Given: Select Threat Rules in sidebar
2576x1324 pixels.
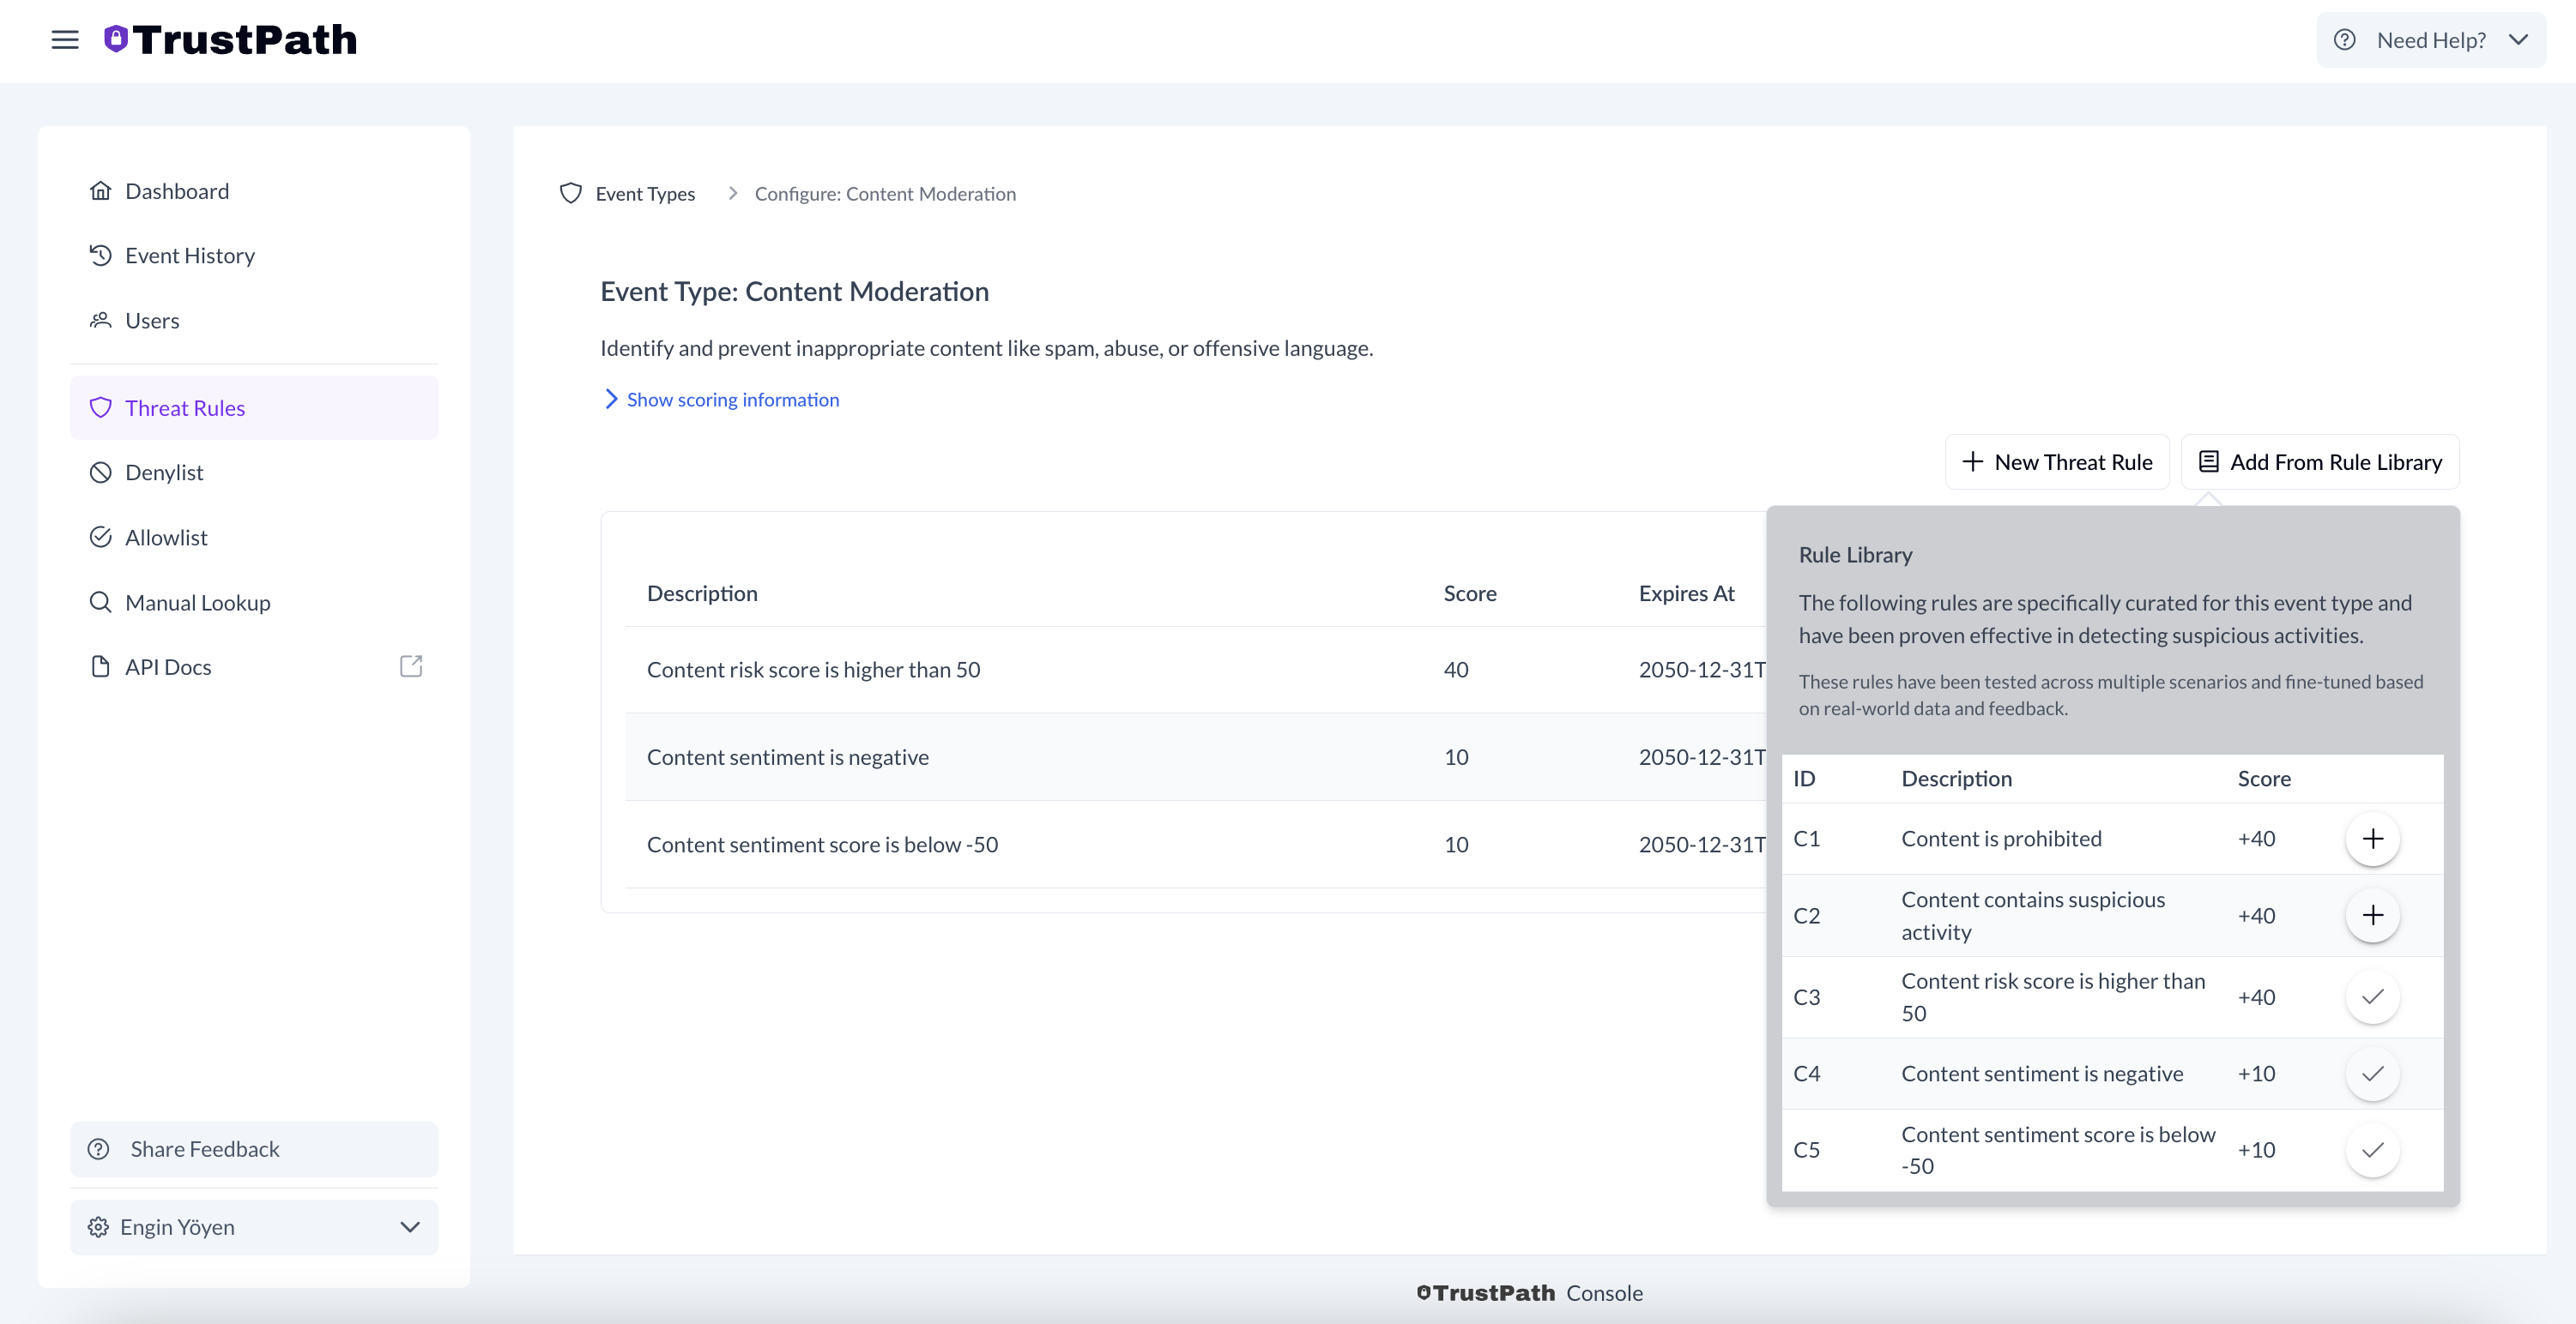Looking at the screenshot, I should pos(254,407).
